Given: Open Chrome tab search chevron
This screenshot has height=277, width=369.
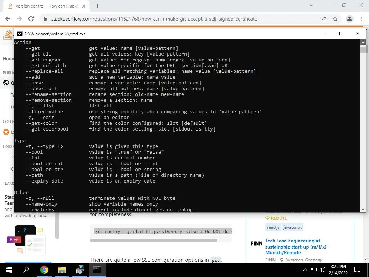Looking at the screenshot, I should pos(311,5).
